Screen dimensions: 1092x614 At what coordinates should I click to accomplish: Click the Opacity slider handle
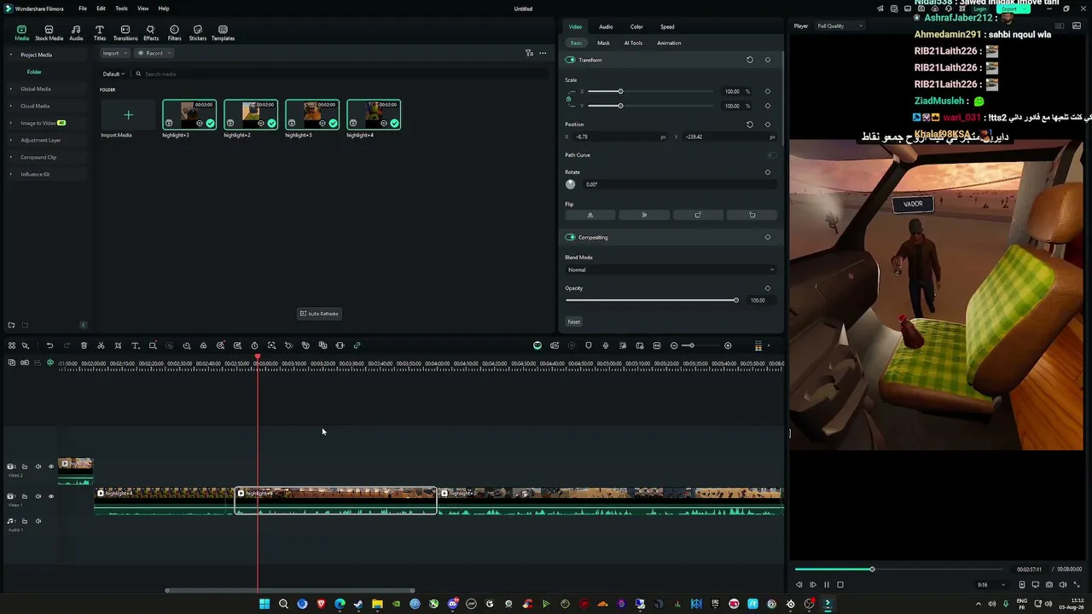point(735,300)
